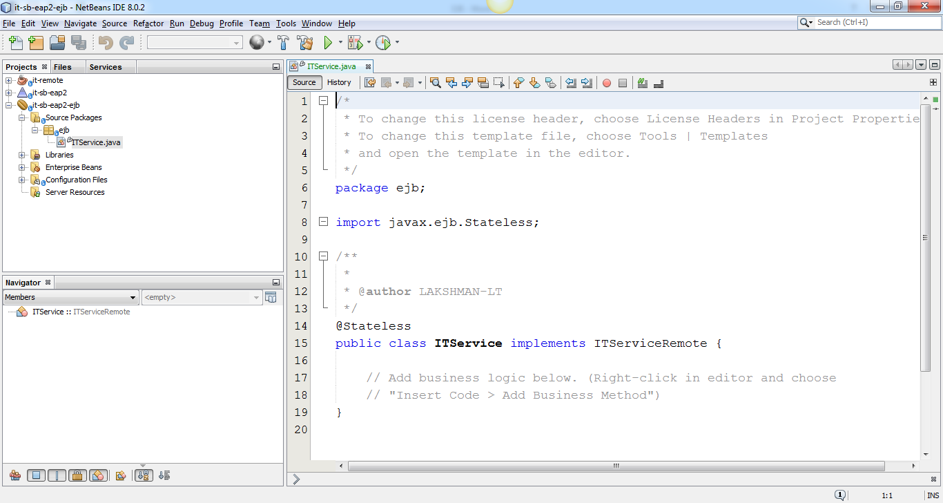This screenshot has height=503, width=943.
Task: Click Shift Line Left icon
Action: pyautogui.click(x=571, y=83)
